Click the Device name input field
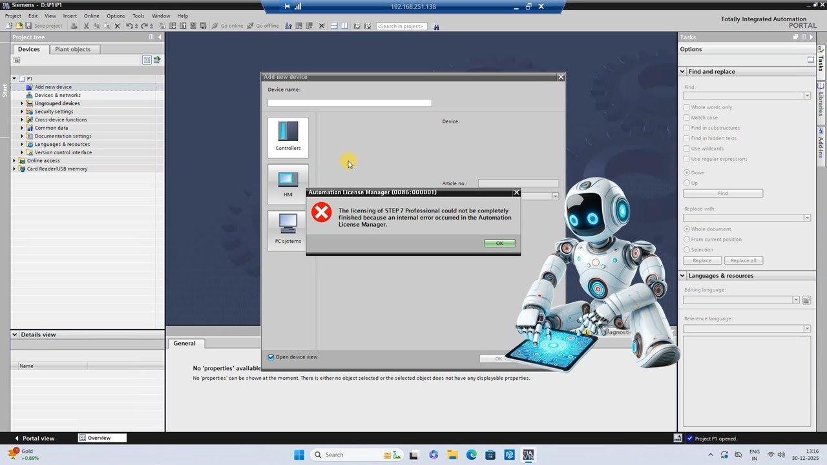827x465 pixels. click(x=350, y=103)
